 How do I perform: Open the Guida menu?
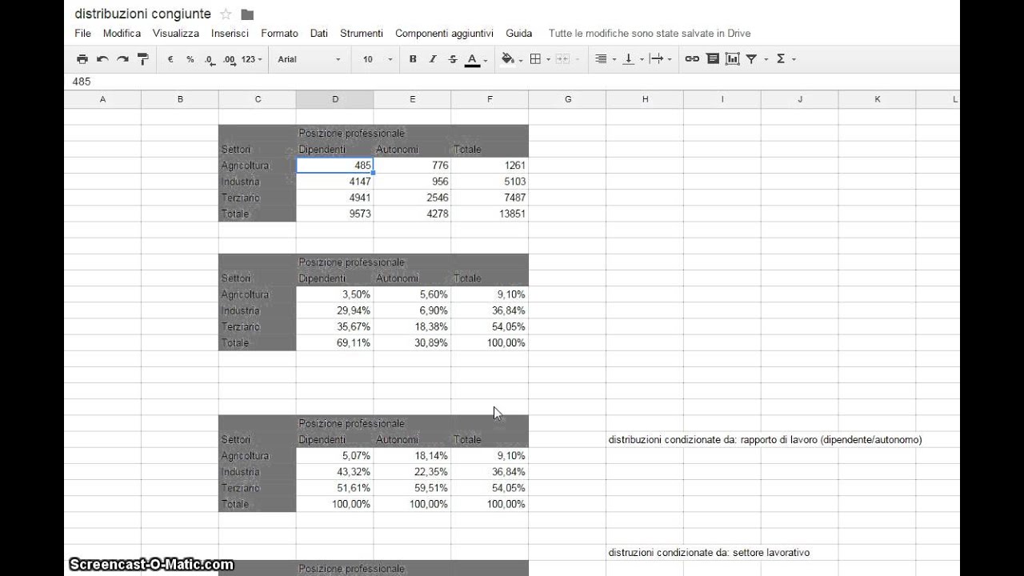click(x=519, y=34)
